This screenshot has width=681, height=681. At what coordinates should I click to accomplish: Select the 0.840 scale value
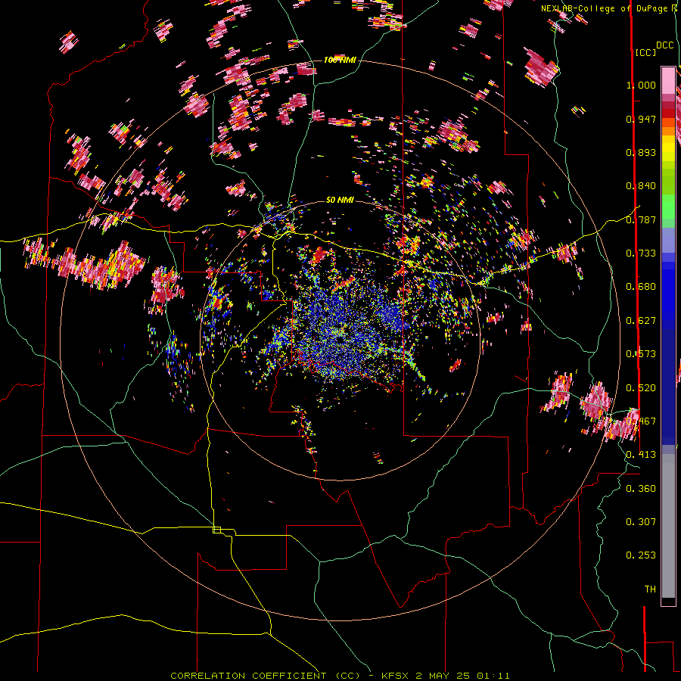tap(641, 186)
